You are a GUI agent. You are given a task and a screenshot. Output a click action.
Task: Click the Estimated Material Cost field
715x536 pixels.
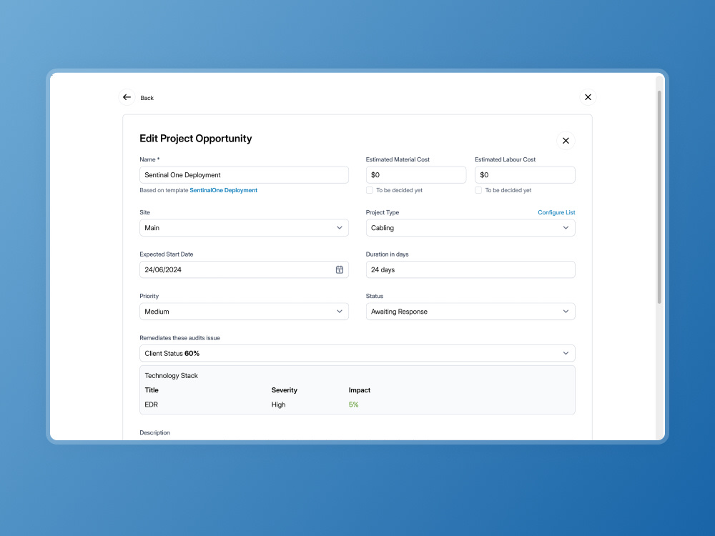point(416,175)
